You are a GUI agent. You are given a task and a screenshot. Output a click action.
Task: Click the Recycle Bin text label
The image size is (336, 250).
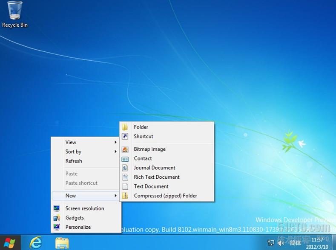(x=15, y=25)
